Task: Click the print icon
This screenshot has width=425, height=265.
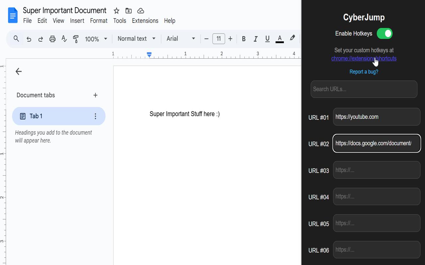Action: 52,39
